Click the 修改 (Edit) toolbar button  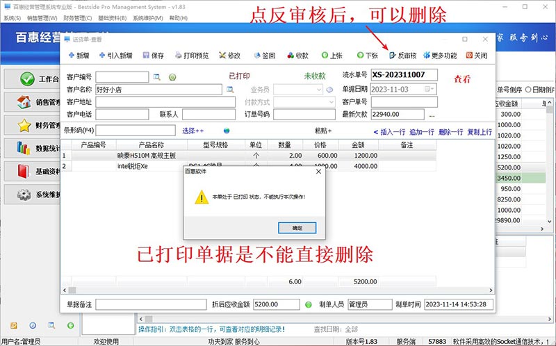[230, 56]
